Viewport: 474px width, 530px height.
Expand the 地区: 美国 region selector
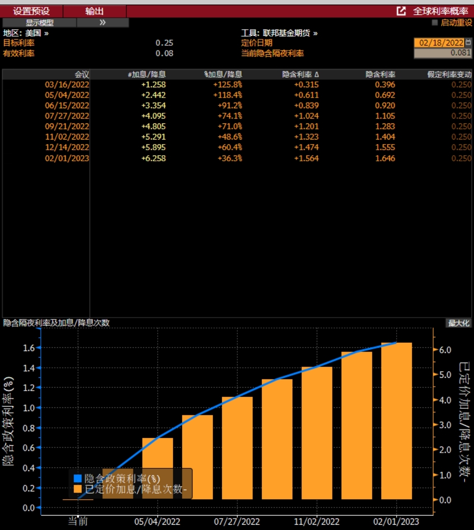pyautogui.click(x=26, y=33)
